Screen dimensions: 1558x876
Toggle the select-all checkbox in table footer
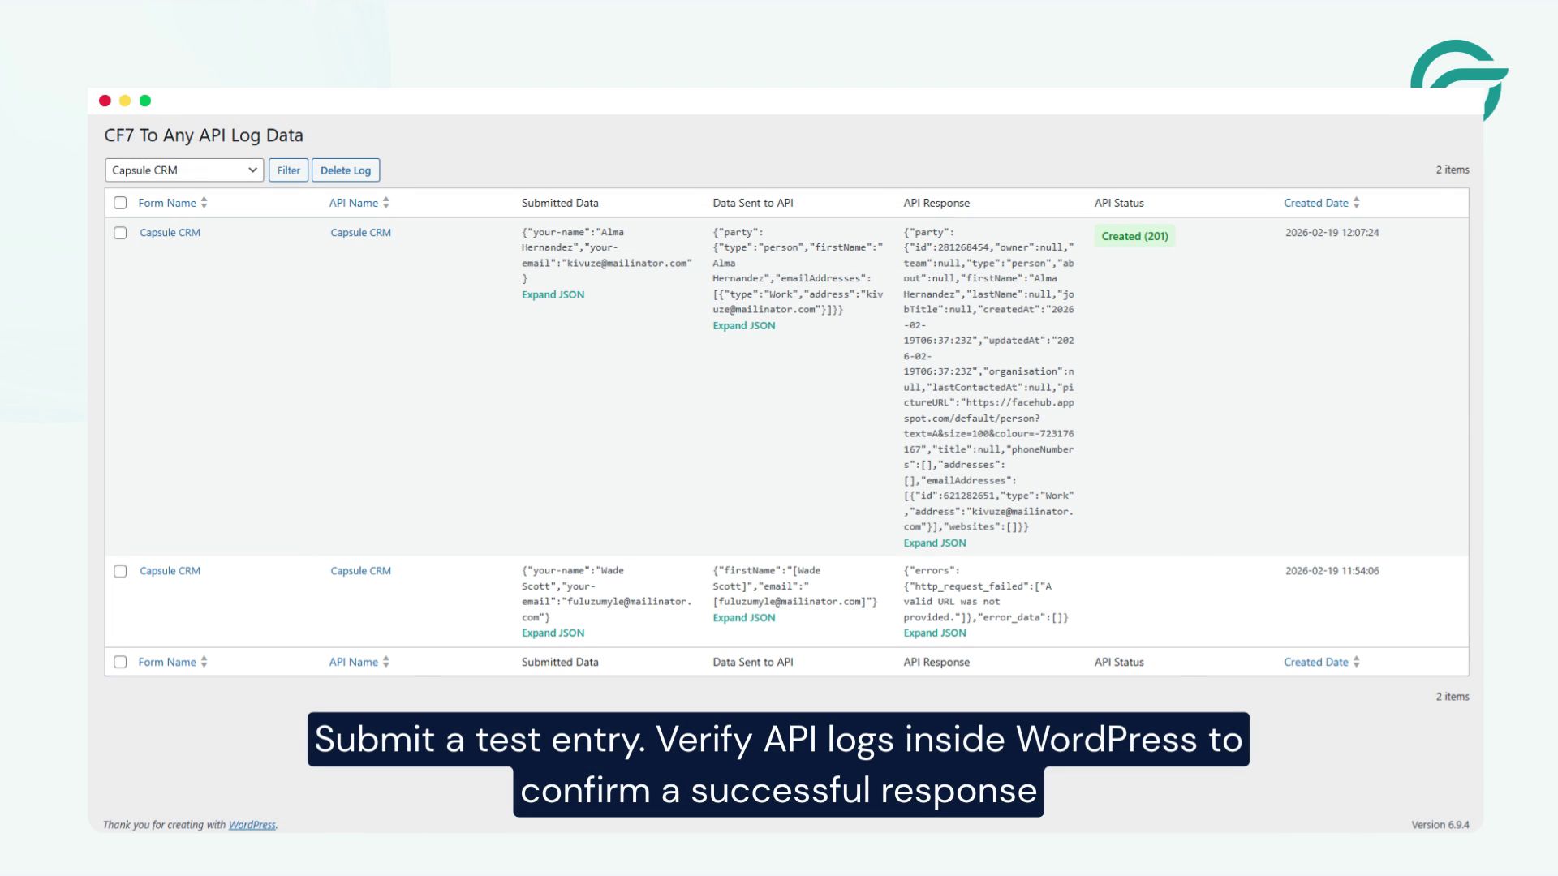[120, 662]
